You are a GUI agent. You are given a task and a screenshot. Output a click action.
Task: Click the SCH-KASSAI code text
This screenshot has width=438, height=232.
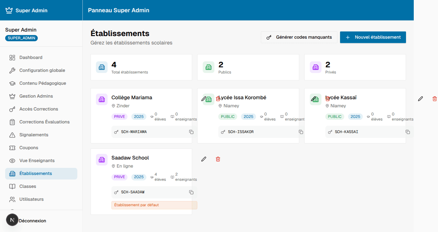coord(347,132)
